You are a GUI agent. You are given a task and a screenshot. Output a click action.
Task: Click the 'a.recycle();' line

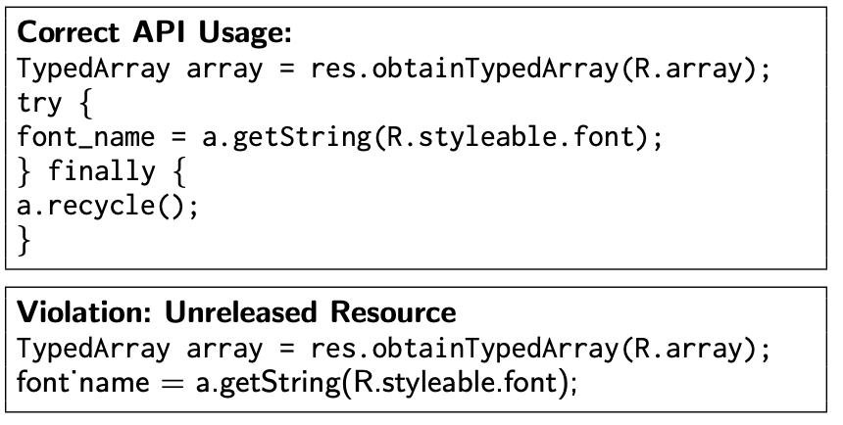point(108,207)
